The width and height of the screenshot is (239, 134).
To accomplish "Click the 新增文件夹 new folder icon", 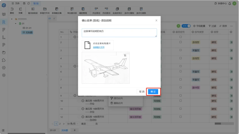I will coord(45,9).
